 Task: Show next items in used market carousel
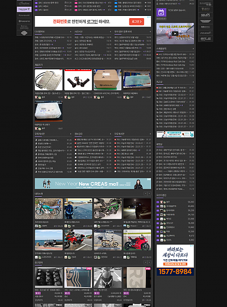[x=150, y=262]
